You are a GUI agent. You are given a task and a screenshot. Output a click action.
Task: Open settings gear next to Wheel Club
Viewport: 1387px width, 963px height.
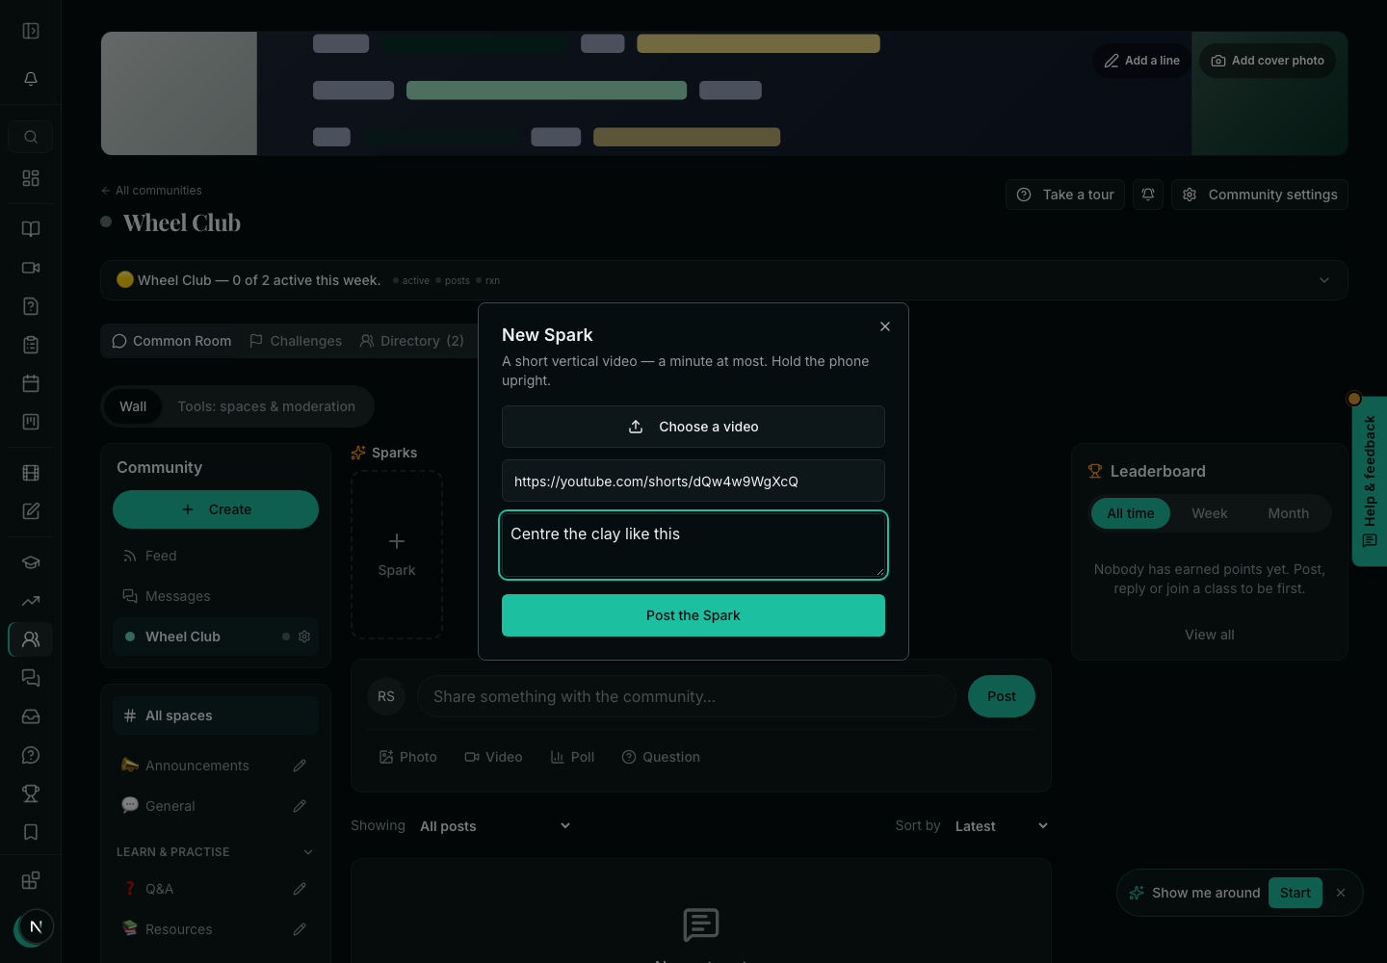click(304, 637)
